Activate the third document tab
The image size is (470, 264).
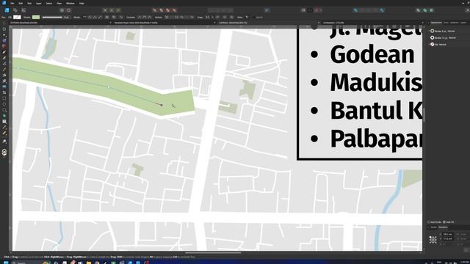pos(234,23)
